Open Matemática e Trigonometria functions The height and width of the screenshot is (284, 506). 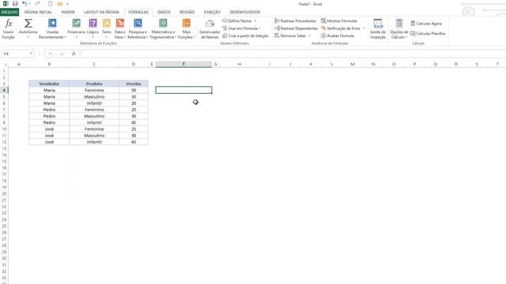coord(163,29)
